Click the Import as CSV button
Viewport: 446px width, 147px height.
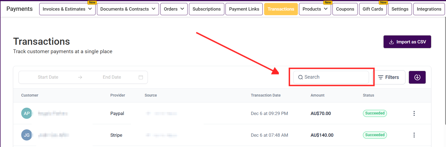[x=407, y=42]
